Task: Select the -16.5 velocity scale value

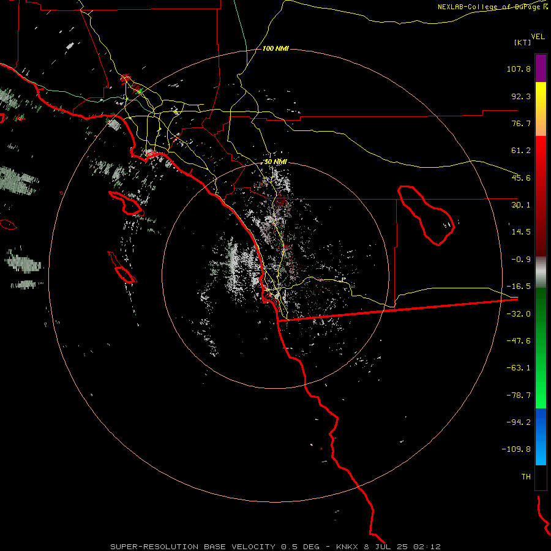Action: point(519,287)
